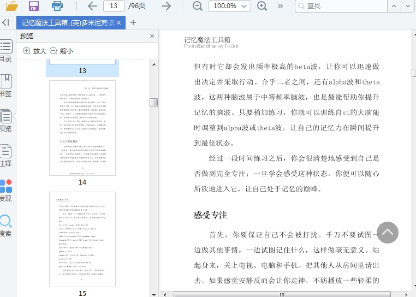Open the annotations sidebar panel
The image size is (416, 297).
pos(6,155)
